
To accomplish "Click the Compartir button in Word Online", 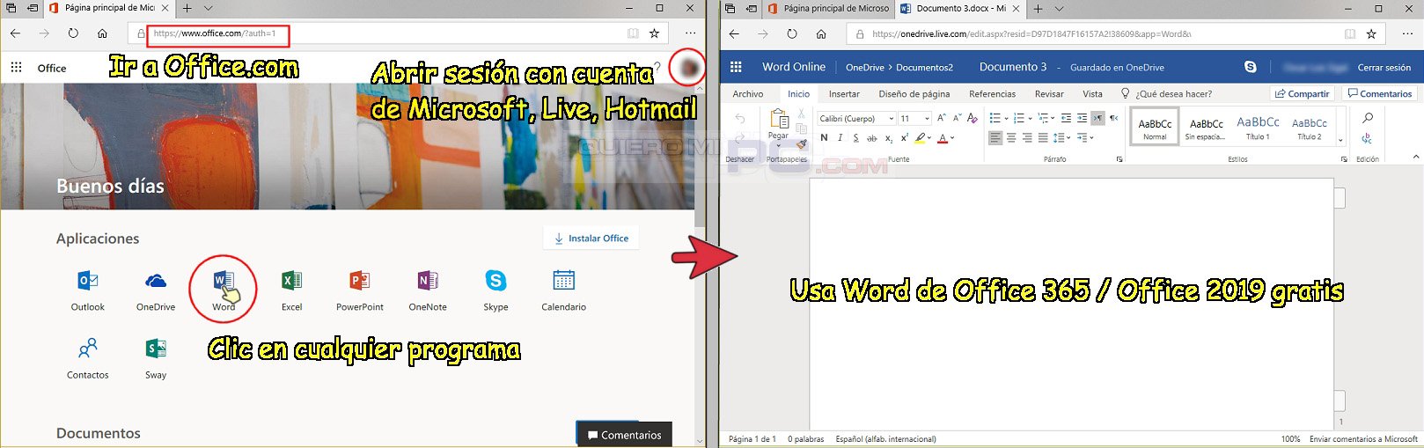I will tap(1303, 93).
